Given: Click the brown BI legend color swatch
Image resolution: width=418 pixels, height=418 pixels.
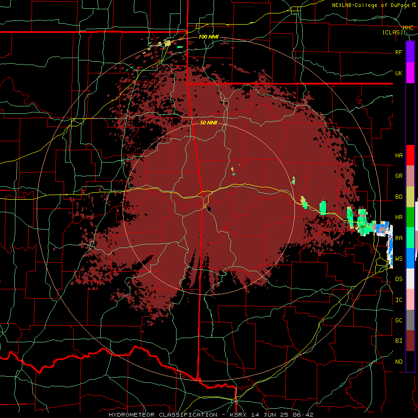Looking at the screenshot, I should tap(410, 341).
